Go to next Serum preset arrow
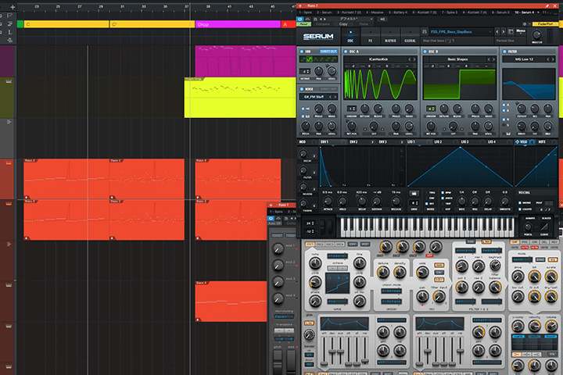The width and height of the screenshot is (563, 375). 503,31
